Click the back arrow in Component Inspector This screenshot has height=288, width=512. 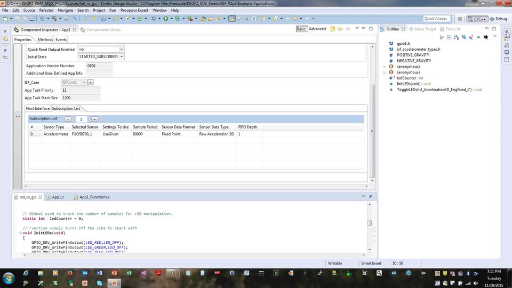(340, 29)
